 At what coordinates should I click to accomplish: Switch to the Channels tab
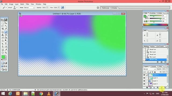tap(153, 66)
